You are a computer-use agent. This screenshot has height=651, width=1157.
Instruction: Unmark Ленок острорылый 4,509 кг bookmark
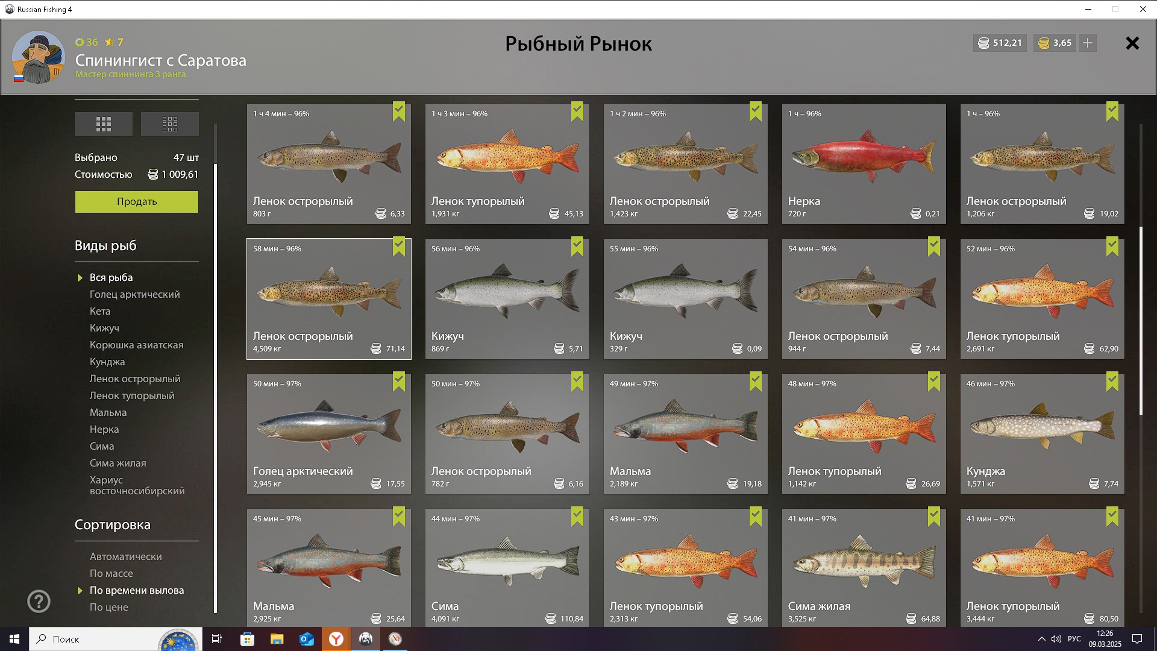point(399,247)
